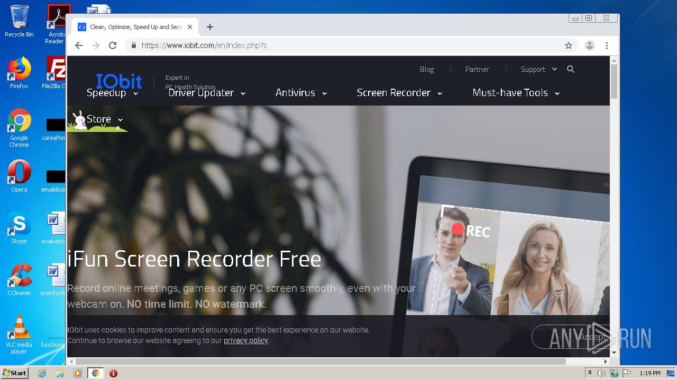Viewport: 677px width, 380px height.
Task: Open the Acrobat Reader desktop shortcut
Action: (x=56, y=24)
